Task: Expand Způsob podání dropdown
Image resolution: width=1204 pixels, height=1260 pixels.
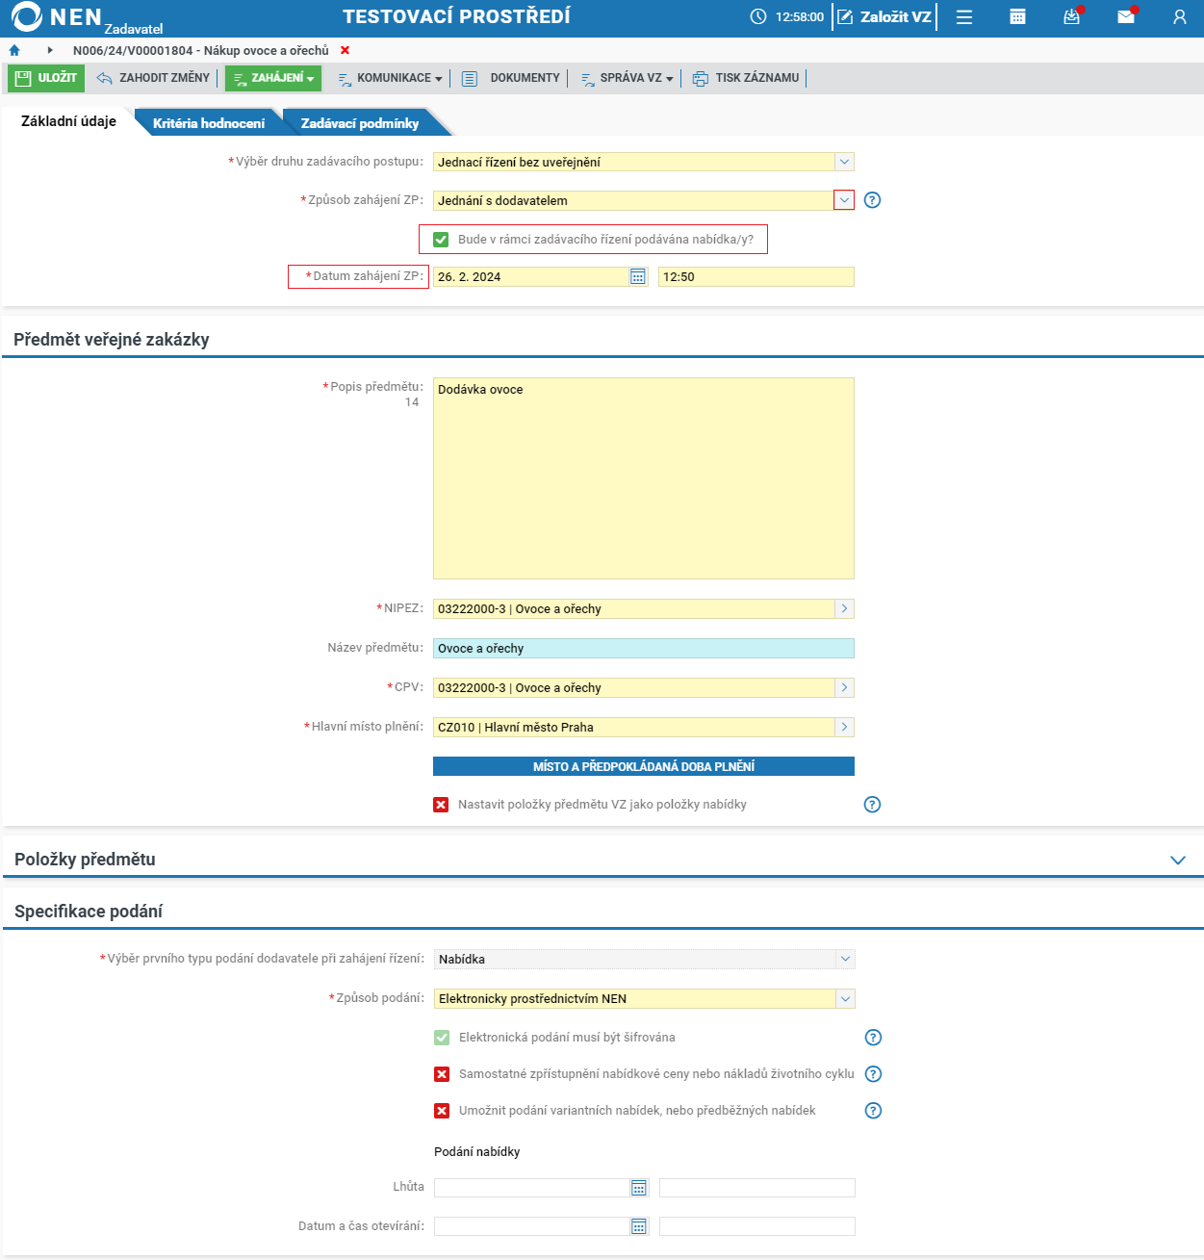Action: (845, 998)
